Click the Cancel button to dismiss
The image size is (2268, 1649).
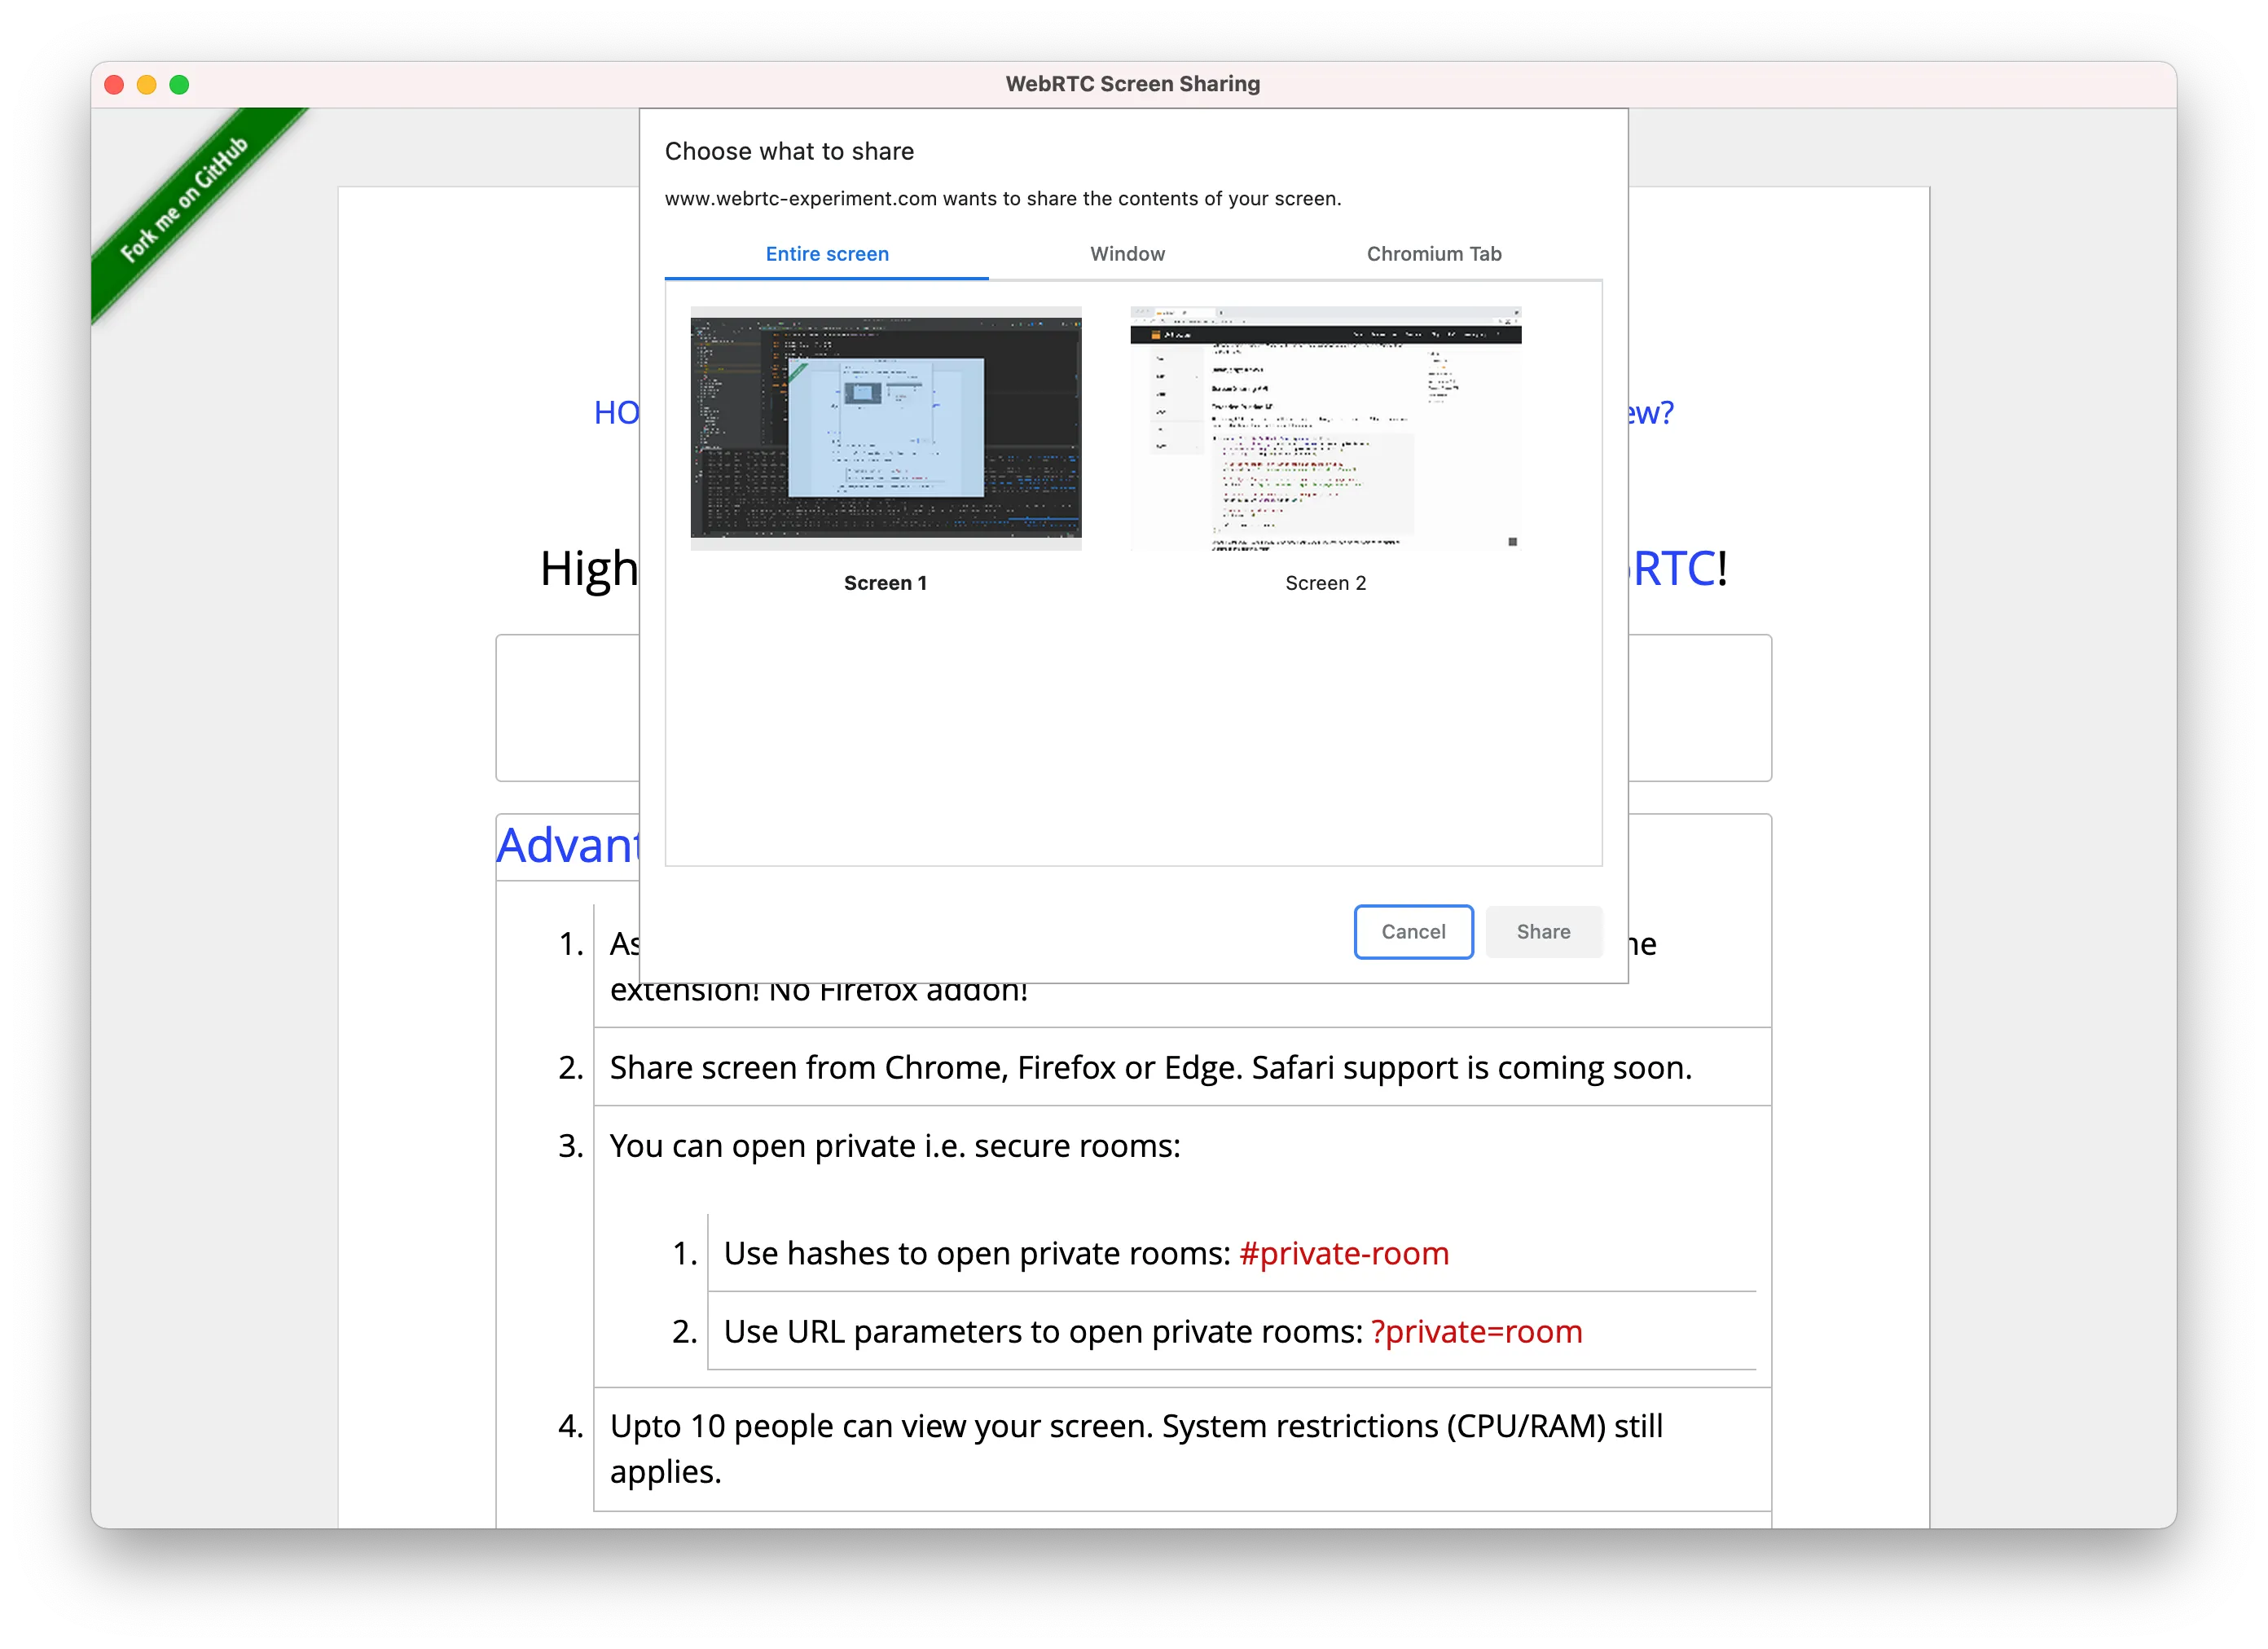(x=1414, y=932)
